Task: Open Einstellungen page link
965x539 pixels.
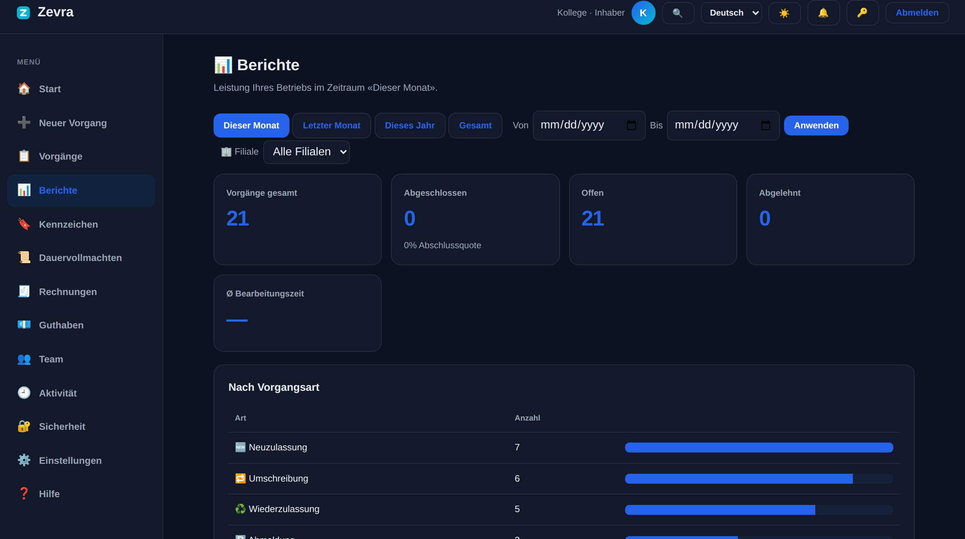Action: 81,461
